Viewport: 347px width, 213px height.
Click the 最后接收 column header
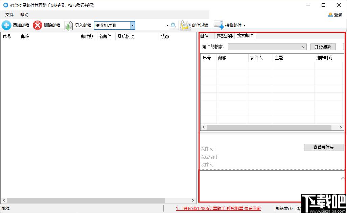137,36
